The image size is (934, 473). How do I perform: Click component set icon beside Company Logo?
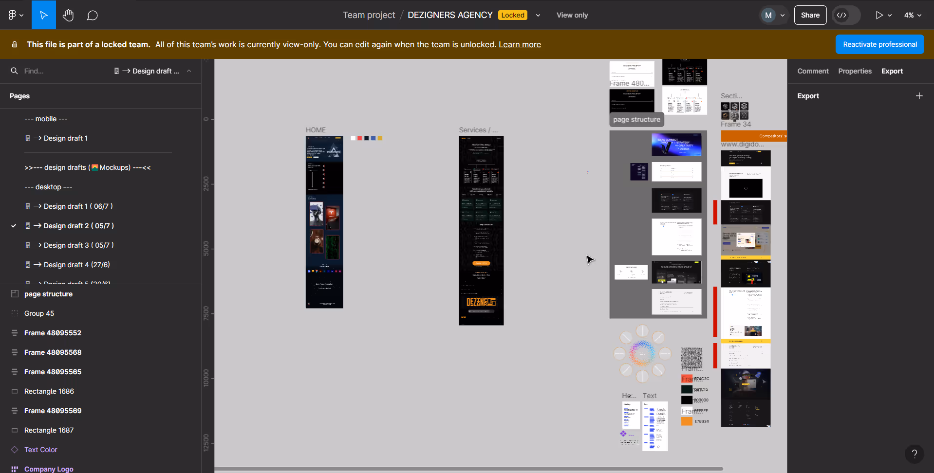coord(15,469)
